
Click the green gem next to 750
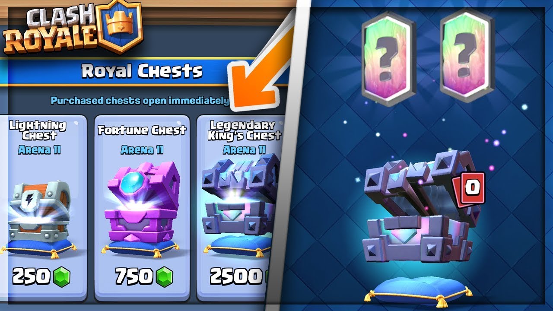[165, 277]
